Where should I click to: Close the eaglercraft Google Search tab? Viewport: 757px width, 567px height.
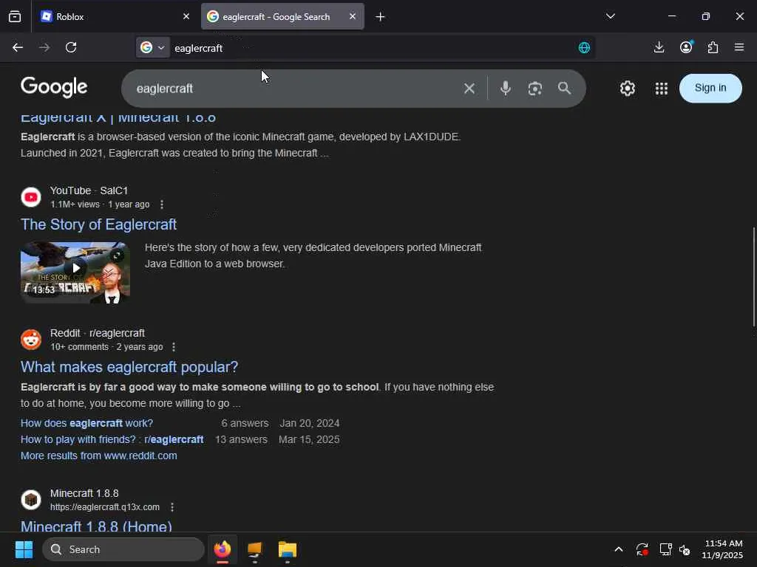click(x=353, y=16)
